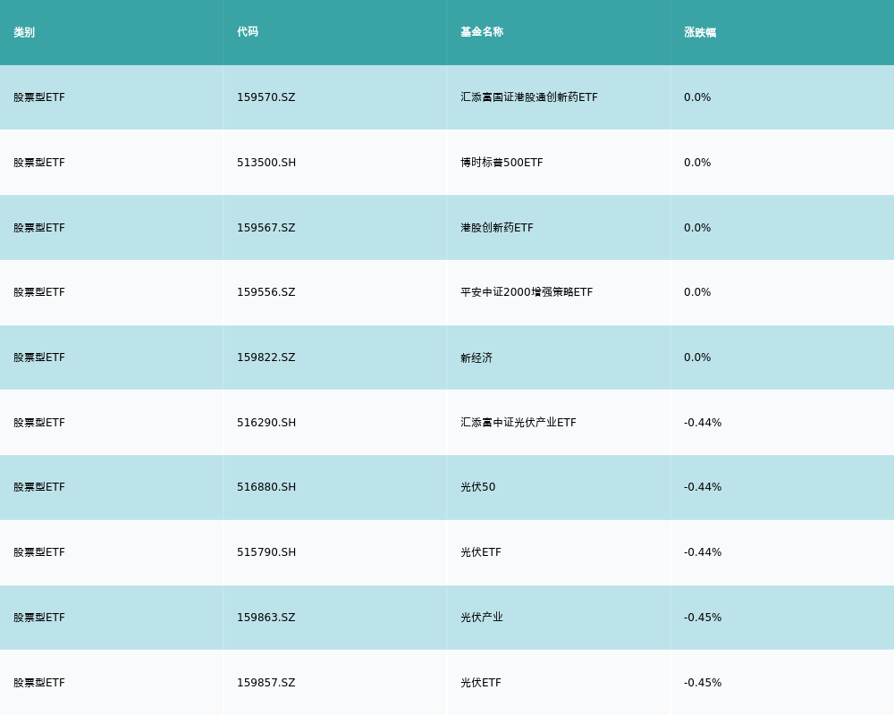This screenshot has width=894, height=715.
Task: Select fund name 平安中证2000增强策略ETF
Action: coord(527,292)
